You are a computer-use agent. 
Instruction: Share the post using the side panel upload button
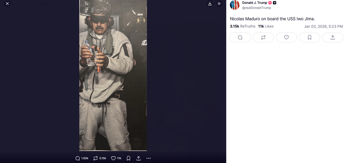pyautogui.click(x=333, y=37)
